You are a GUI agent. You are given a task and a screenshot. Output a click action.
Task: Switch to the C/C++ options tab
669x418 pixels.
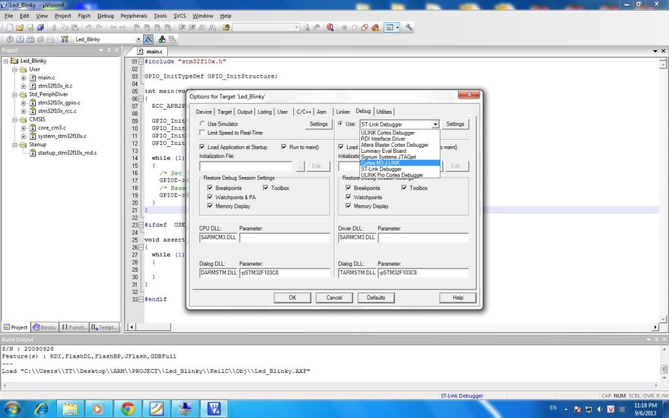pyautogui.click(x=303, y=112)
